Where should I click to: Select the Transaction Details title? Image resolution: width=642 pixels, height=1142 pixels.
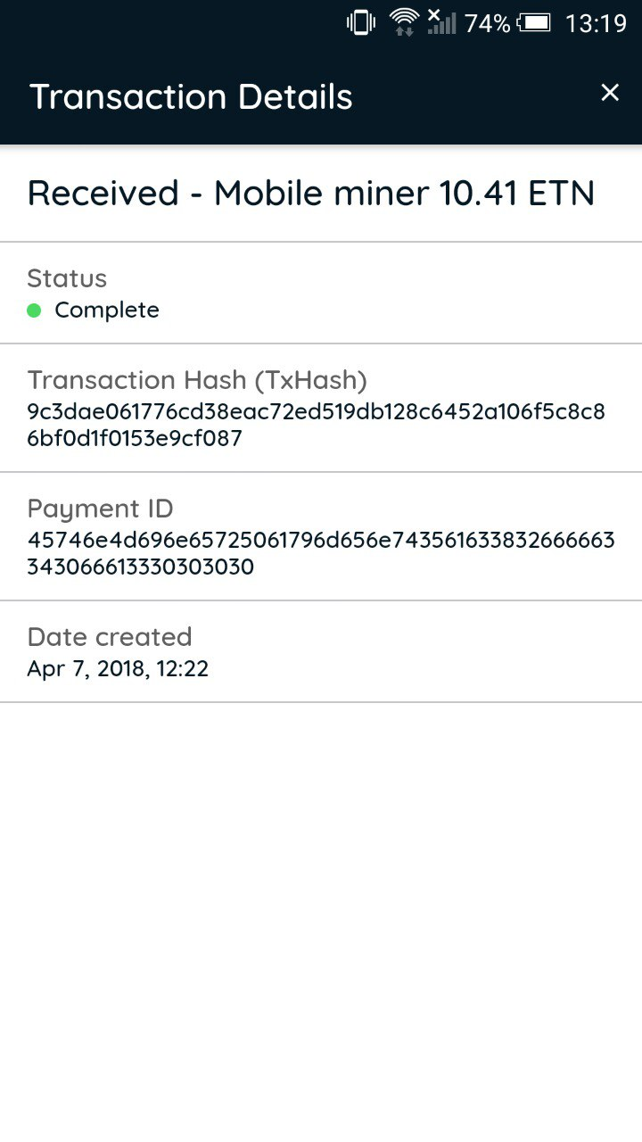(x=192, y=96)
